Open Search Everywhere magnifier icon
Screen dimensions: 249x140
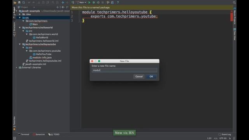pyautogui.click(x=234, y=2)
